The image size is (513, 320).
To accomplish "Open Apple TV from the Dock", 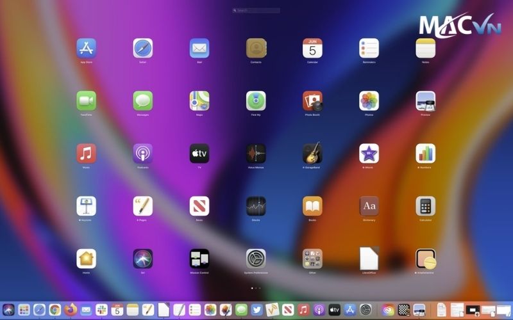I will (334, 310).
